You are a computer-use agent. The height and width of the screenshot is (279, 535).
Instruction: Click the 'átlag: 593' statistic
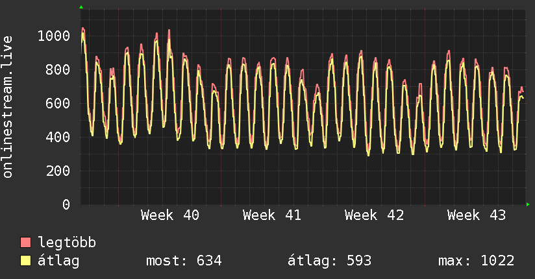(x=329, y=261)
